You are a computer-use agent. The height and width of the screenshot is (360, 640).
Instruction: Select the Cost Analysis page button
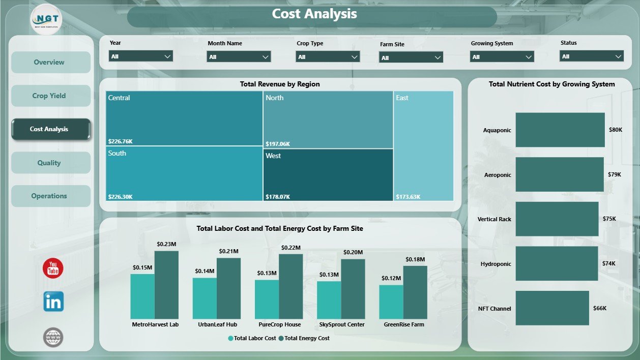tap(51, 129)
